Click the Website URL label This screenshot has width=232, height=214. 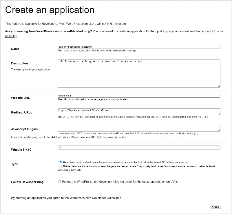(x=20, y=98)
